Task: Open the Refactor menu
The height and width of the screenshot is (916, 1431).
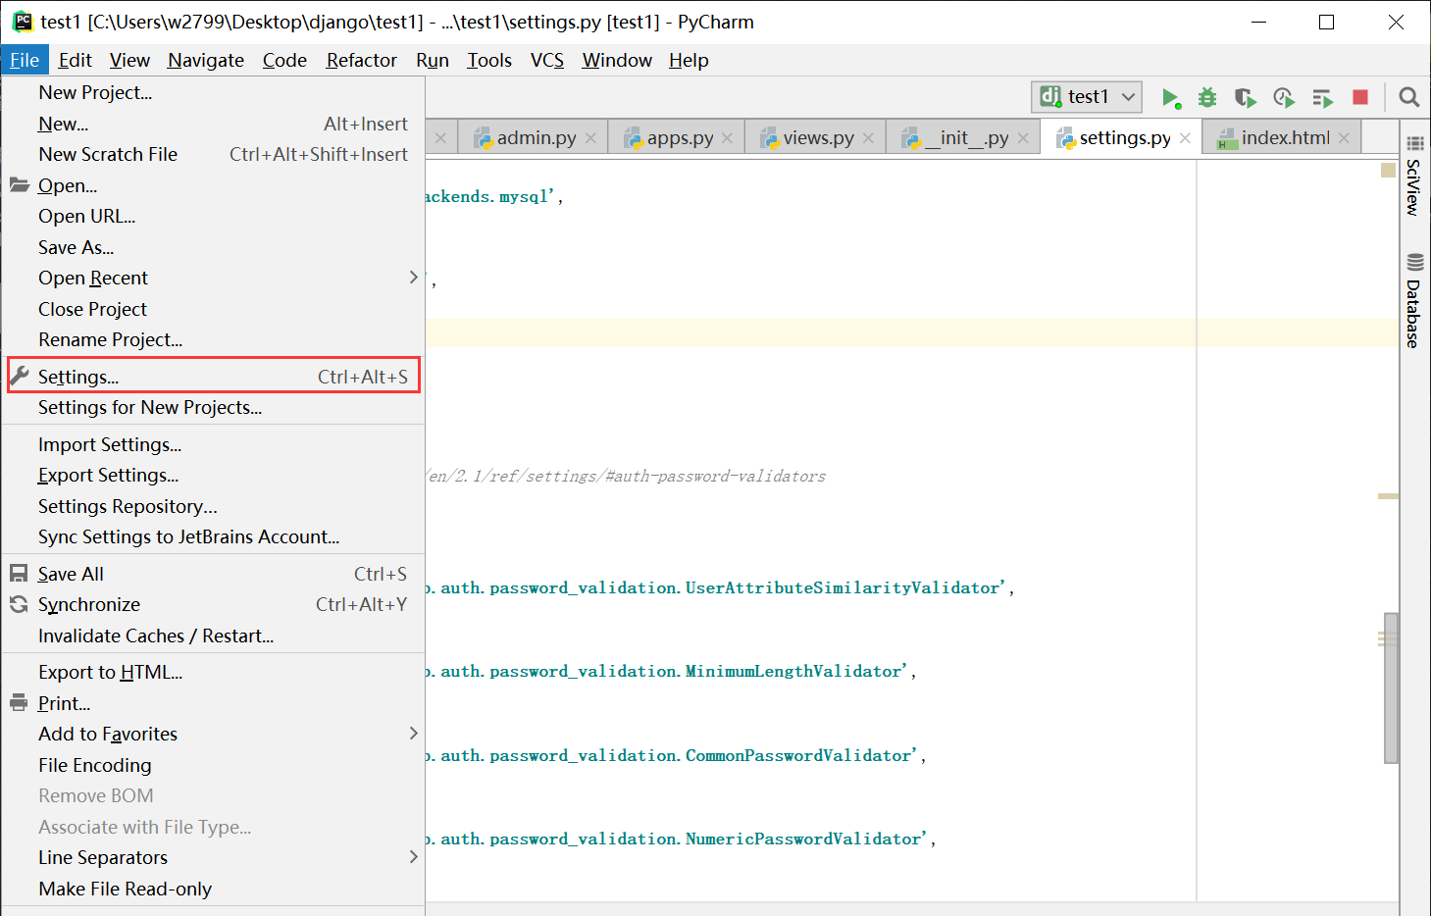Action: point(362,60)
